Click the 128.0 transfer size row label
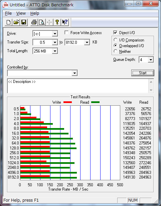 pos(14,148)
